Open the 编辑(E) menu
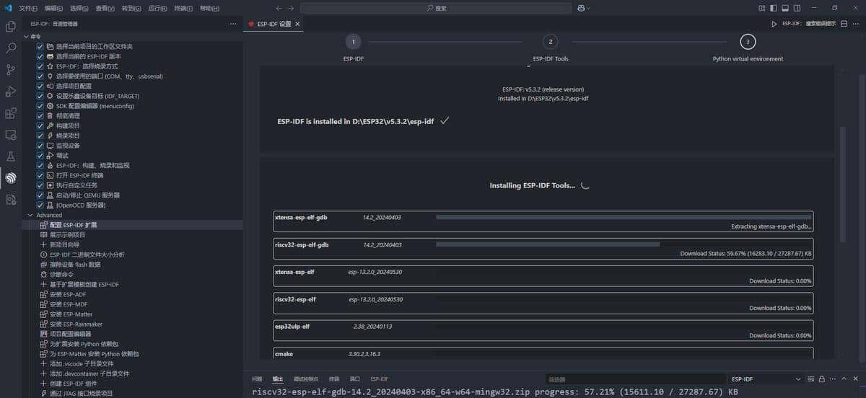The height and width of the screenshot is (398, 866). (53, 8)
